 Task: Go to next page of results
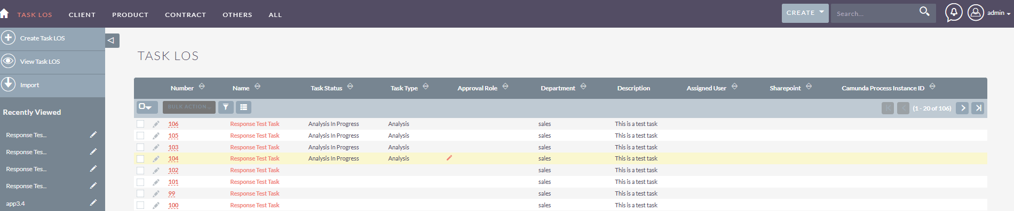click(962, 108)
